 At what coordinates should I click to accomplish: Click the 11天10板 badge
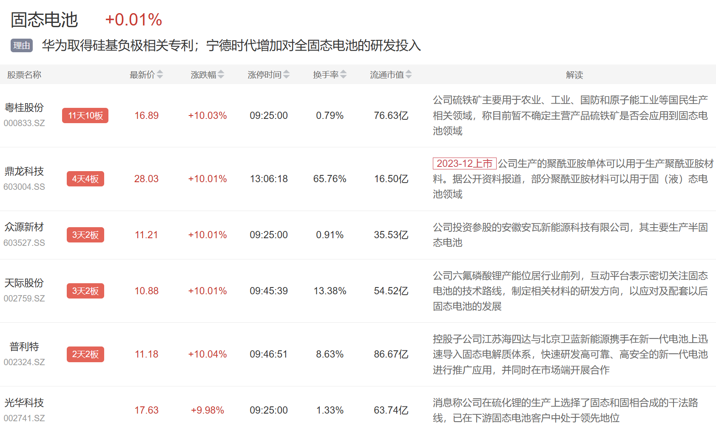[85, 115]
